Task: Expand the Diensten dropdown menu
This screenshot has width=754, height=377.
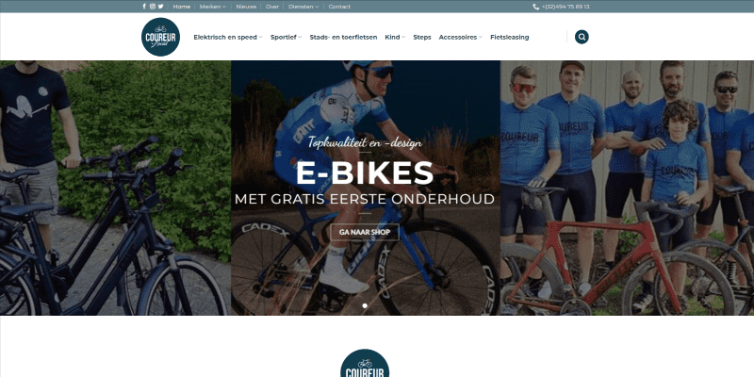Action: pos(303,7)
